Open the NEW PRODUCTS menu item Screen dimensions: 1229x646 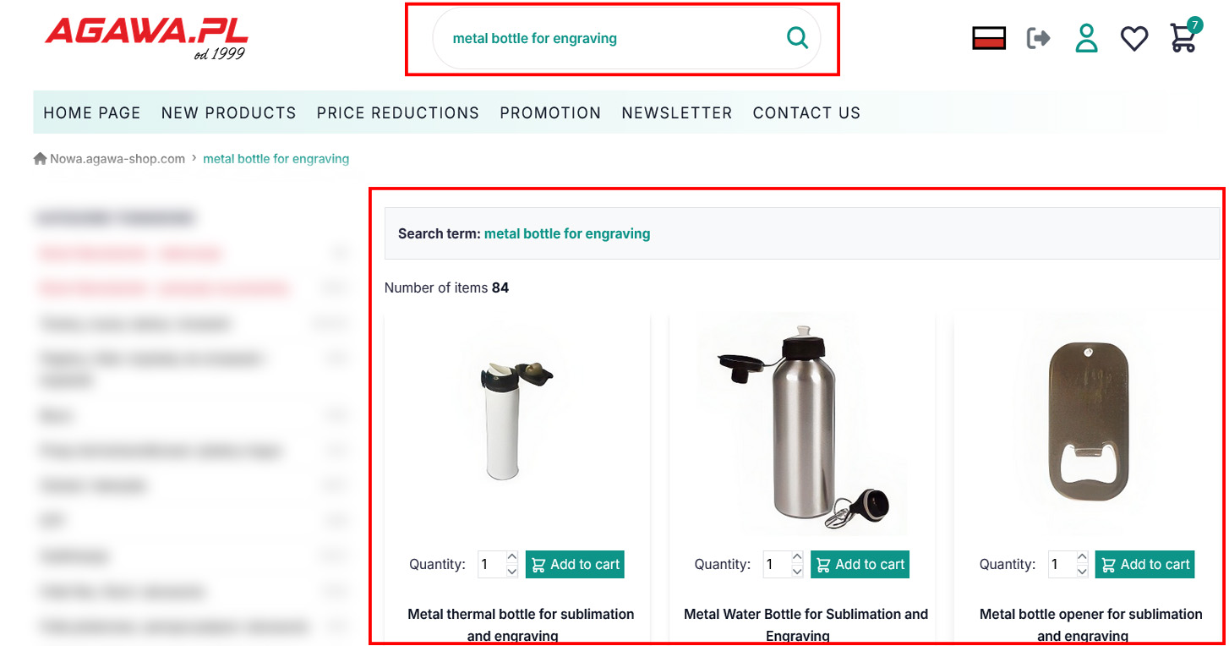pyautogui.click(x=228, y=113)
